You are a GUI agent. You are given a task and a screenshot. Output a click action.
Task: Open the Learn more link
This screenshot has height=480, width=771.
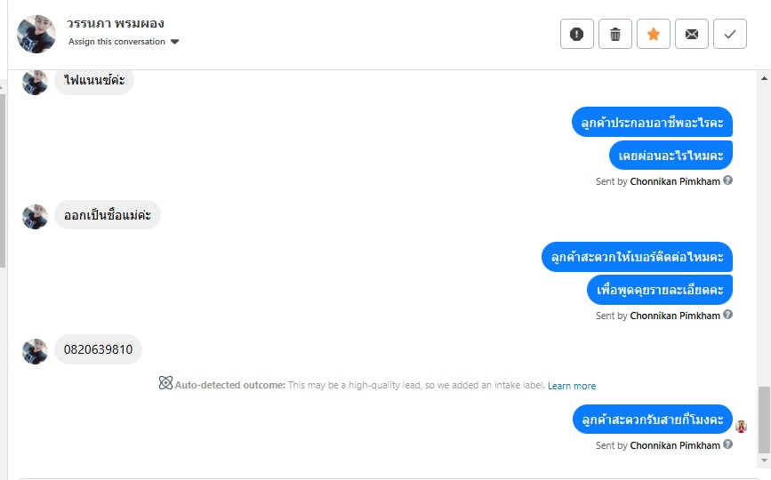pos(572,386)
